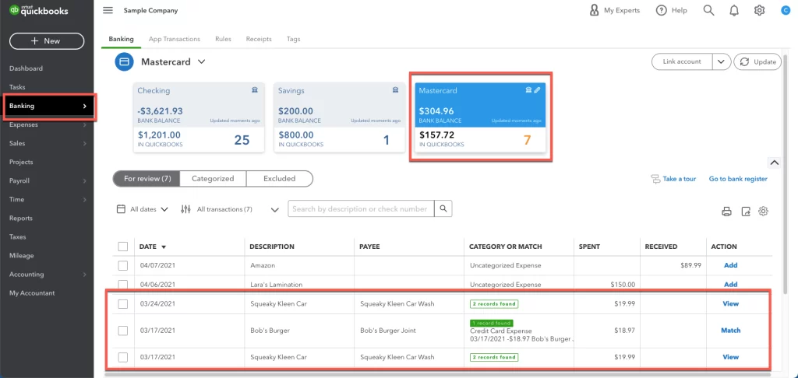Open Reports in sidebar
Screen dimensions: 798x378
pos(21,218)
